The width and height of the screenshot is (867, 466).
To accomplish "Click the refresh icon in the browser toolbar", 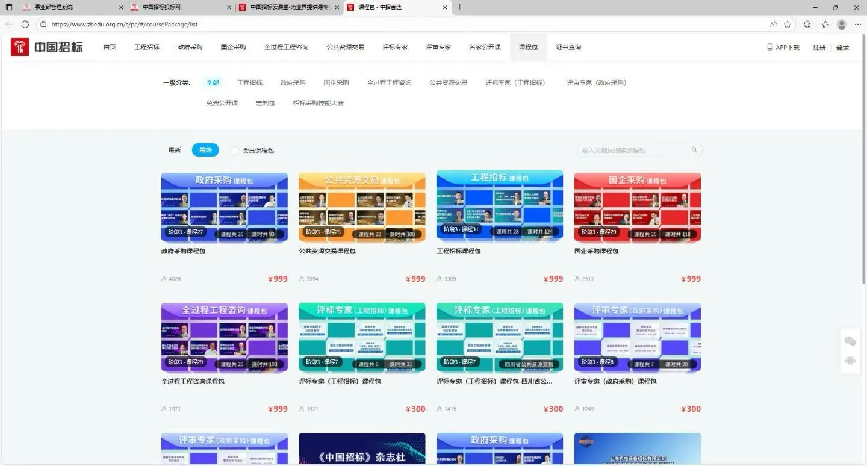I will (25, 25).
